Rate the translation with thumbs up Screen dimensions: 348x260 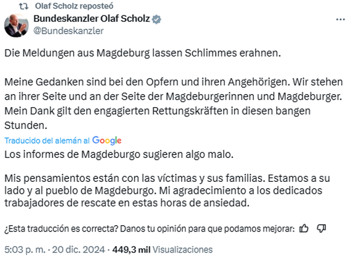[x=304, y=229]
